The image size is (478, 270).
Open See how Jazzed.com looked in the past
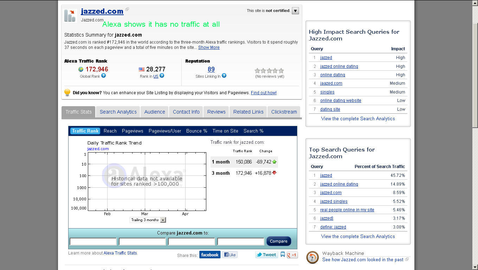coord(363,260)
